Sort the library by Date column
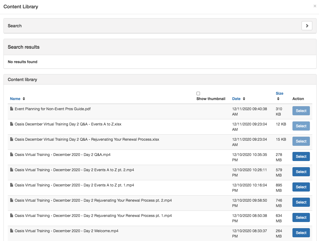Image resolution: width=319 pixels, height=241 pixels. tap(236, 99)
